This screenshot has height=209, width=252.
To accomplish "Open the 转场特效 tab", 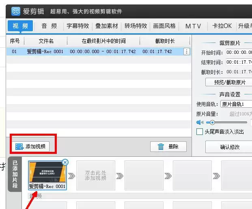I will pos(136,26).
